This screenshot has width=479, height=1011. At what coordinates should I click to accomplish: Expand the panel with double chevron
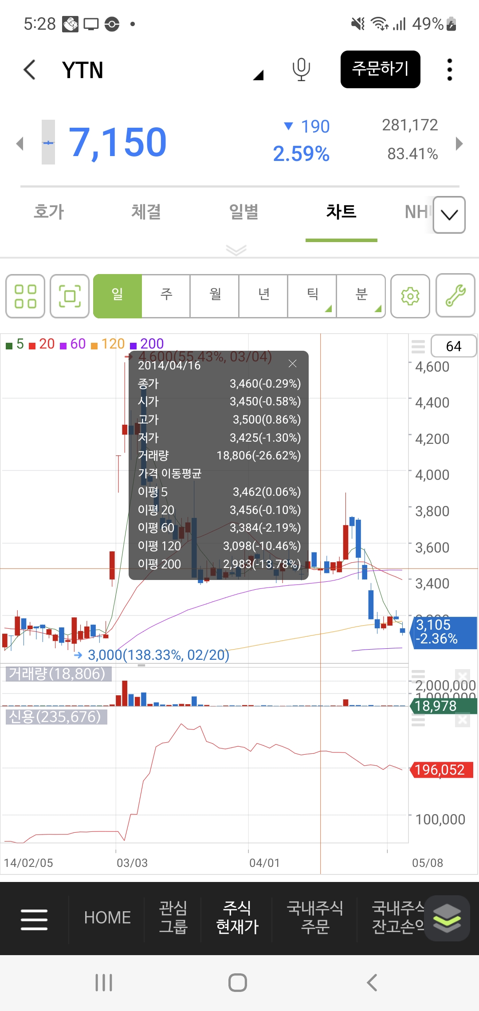(236, 250)
